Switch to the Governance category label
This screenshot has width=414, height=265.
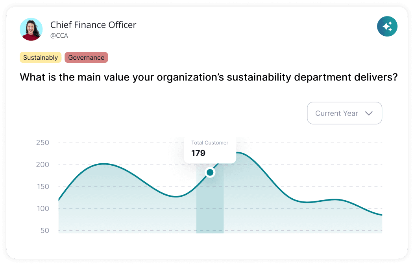click(x=86, y=57)
